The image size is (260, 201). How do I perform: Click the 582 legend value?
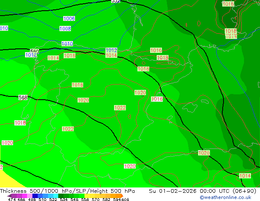[x=106, y=199]
